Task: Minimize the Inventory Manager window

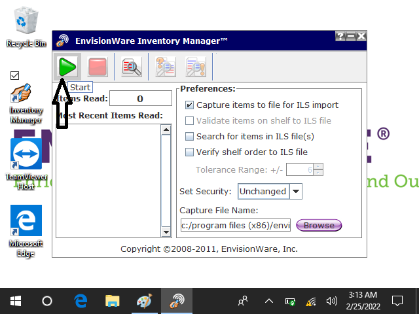Action: point(351,36)
